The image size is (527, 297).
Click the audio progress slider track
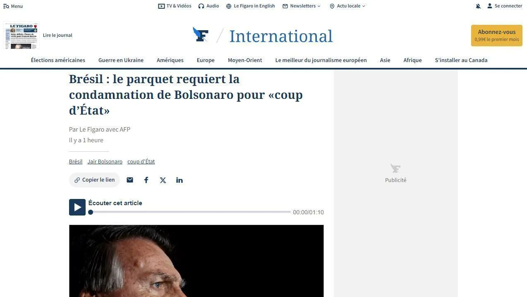[x=191, y=212]
